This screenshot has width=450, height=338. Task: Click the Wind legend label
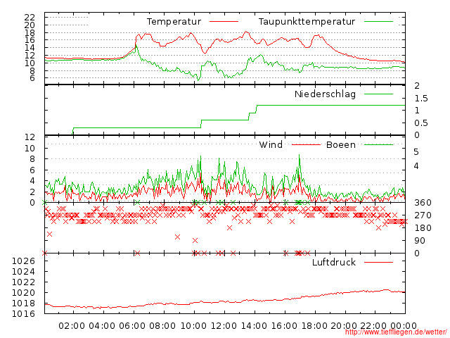(x=271, y=144)
